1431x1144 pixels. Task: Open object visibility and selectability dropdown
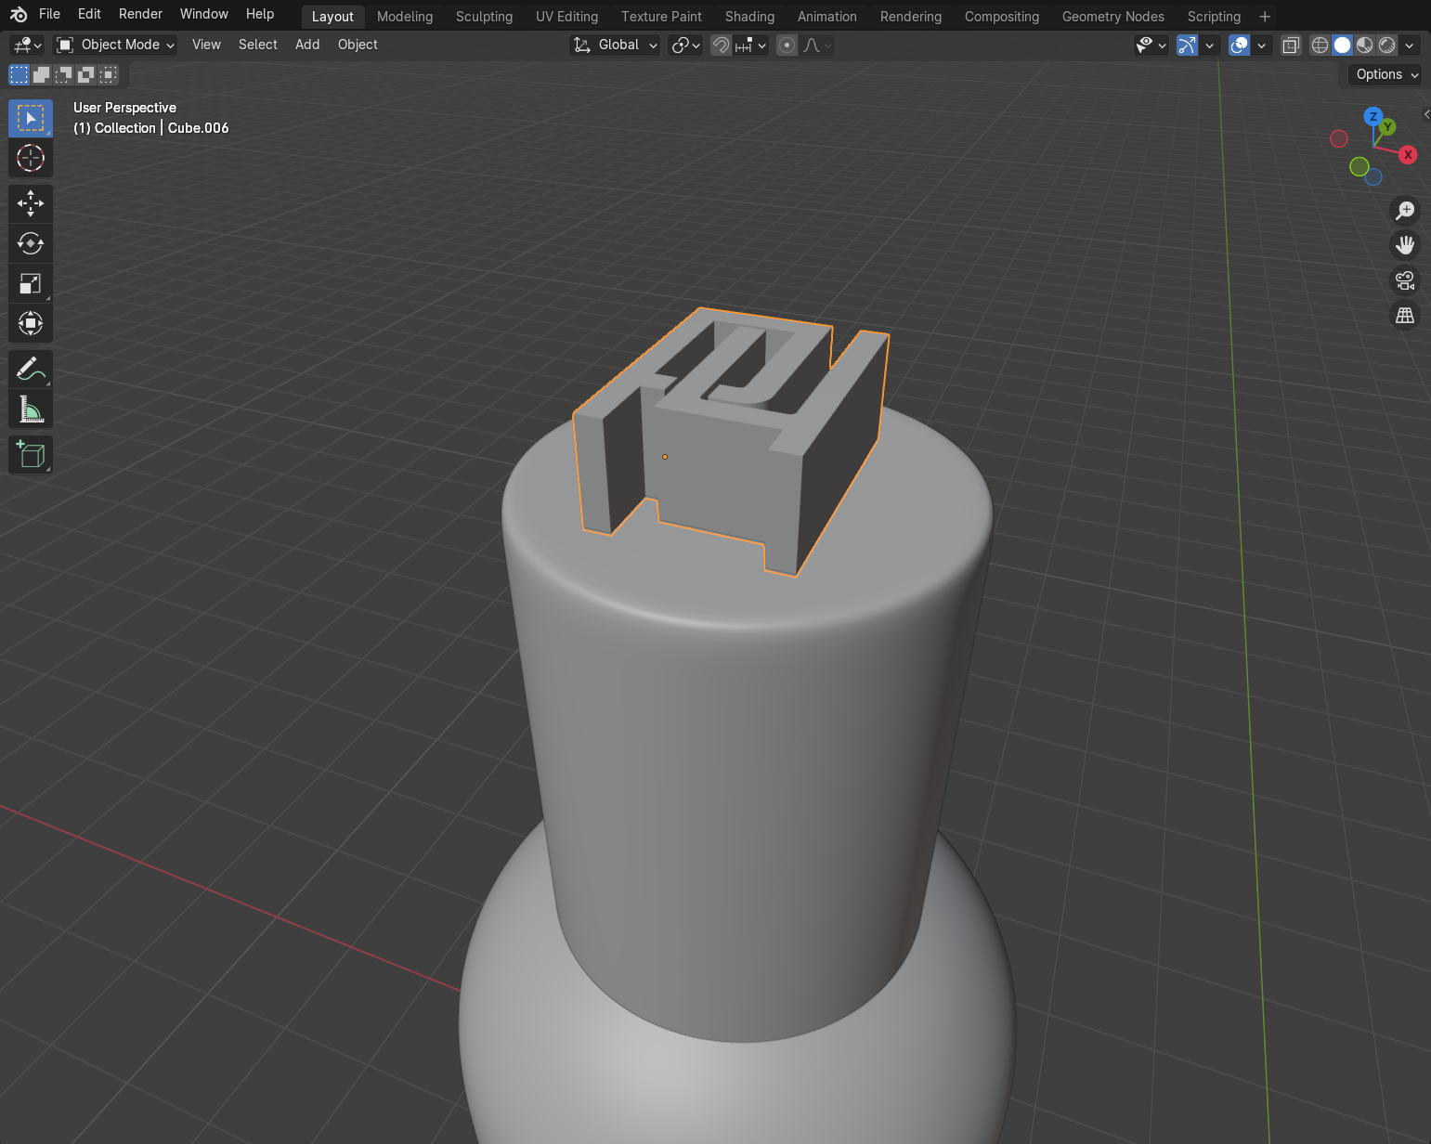1151,45
